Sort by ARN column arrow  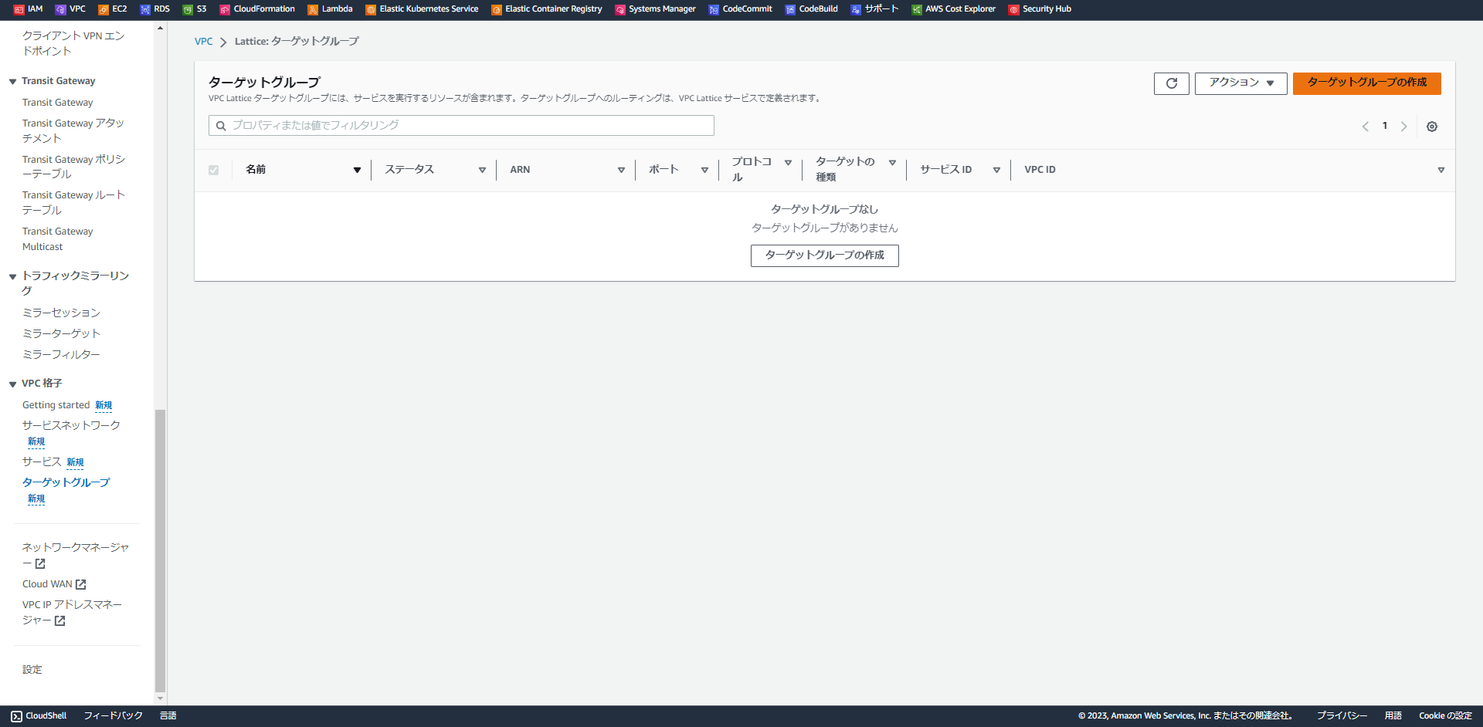pos(621,170)
